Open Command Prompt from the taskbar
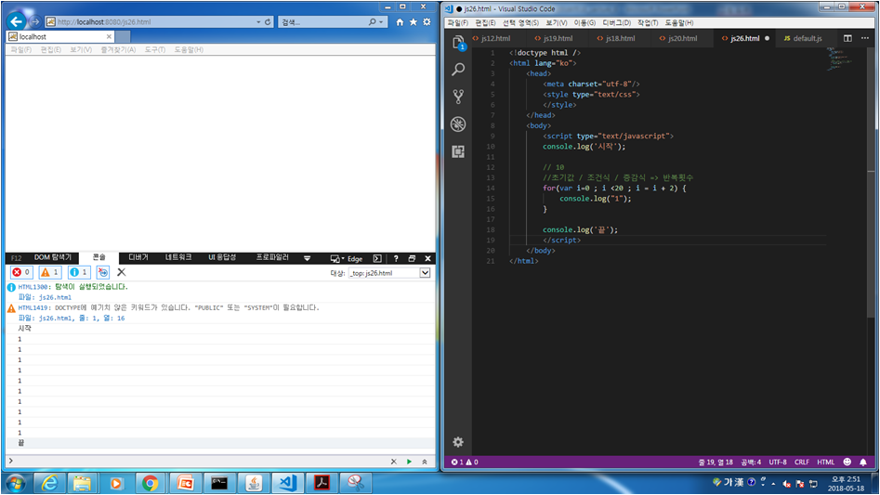Viewport: 880px width, 495px height. point(219,483)
